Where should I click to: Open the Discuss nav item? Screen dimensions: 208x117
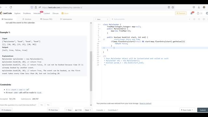pyautogui.click(x=56, y=13)
